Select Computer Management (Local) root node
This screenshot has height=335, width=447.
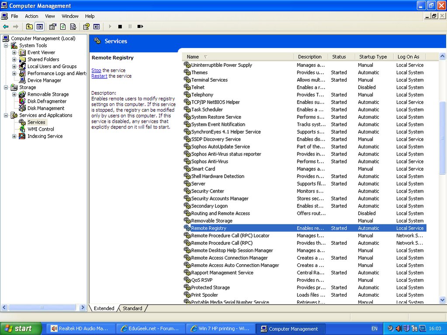pyautogui.click(x=43, y=38)
